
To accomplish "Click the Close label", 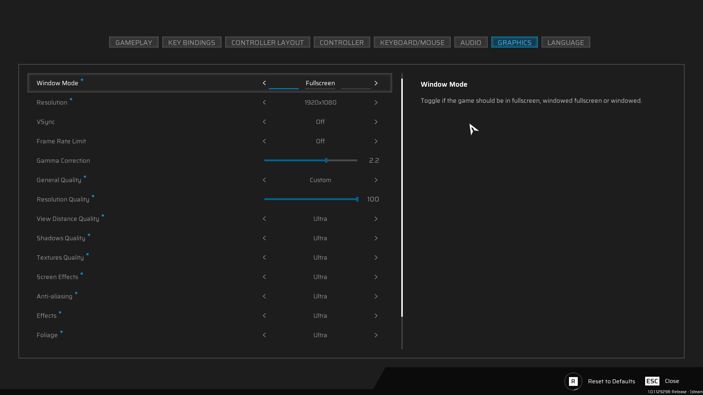I will pos(672,381).
